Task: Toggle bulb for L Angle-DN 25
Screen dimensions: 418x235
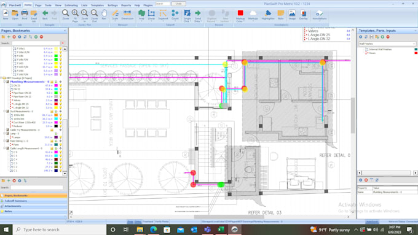Action: click(60, 104)
